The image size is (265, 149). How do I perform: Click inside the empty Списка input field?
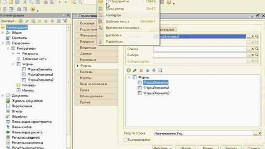[x=200, y=49]
